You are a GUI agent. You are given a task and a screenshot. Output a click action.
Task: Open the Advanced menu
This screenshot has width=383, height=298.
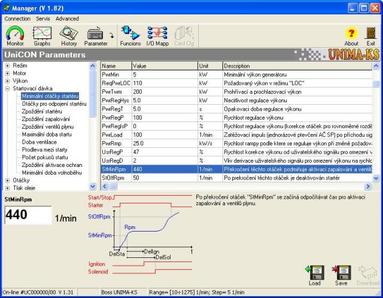(x=67, y=19)
